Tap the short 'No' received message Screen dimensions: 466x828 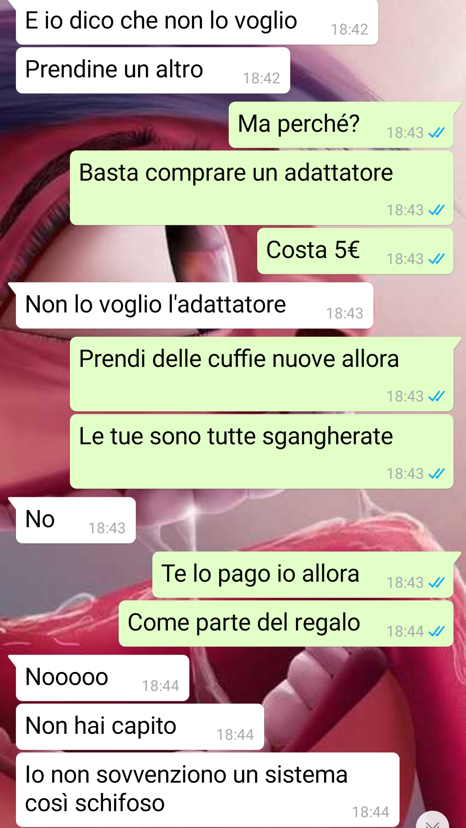[x=76, y=520]
